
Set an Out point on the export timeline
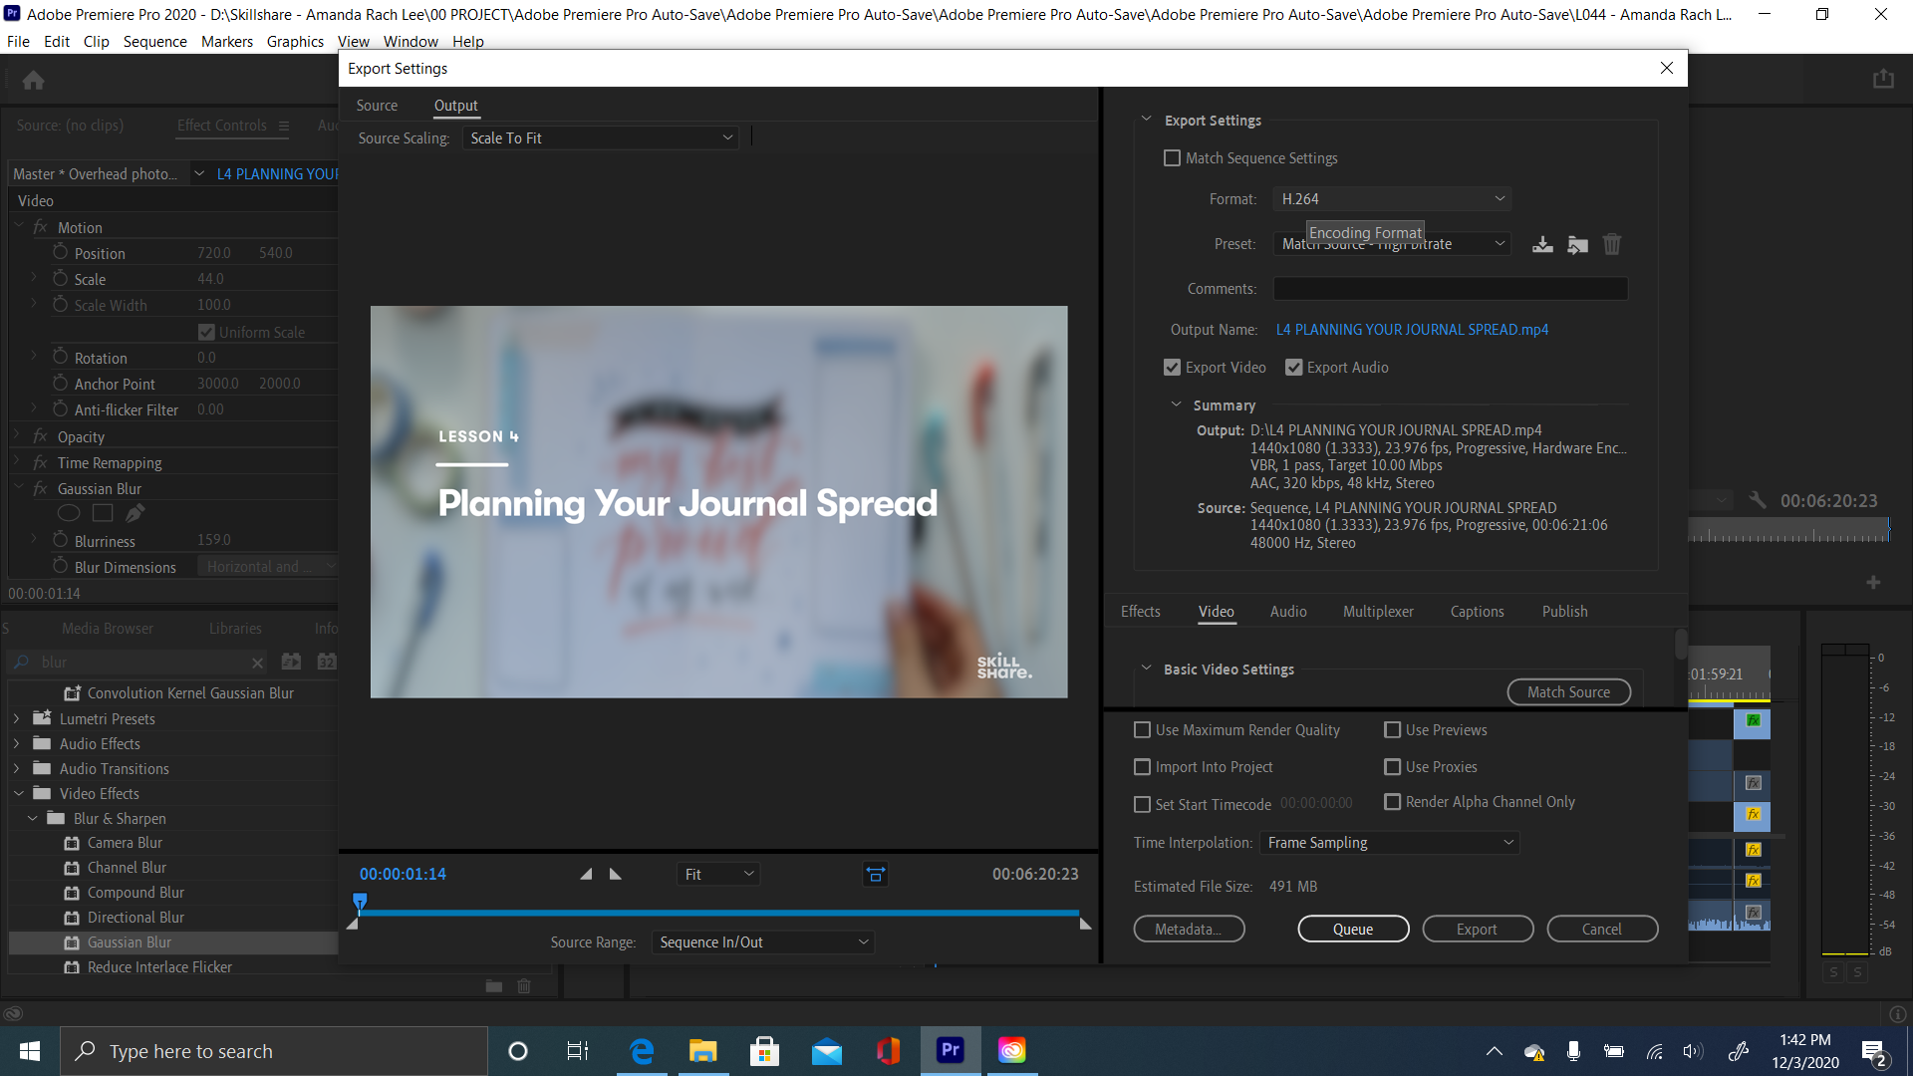[615, 874]
